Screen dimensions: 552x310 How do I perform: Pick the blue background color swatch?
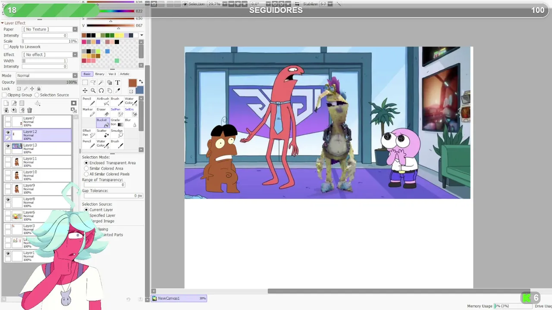pos(140,90)
